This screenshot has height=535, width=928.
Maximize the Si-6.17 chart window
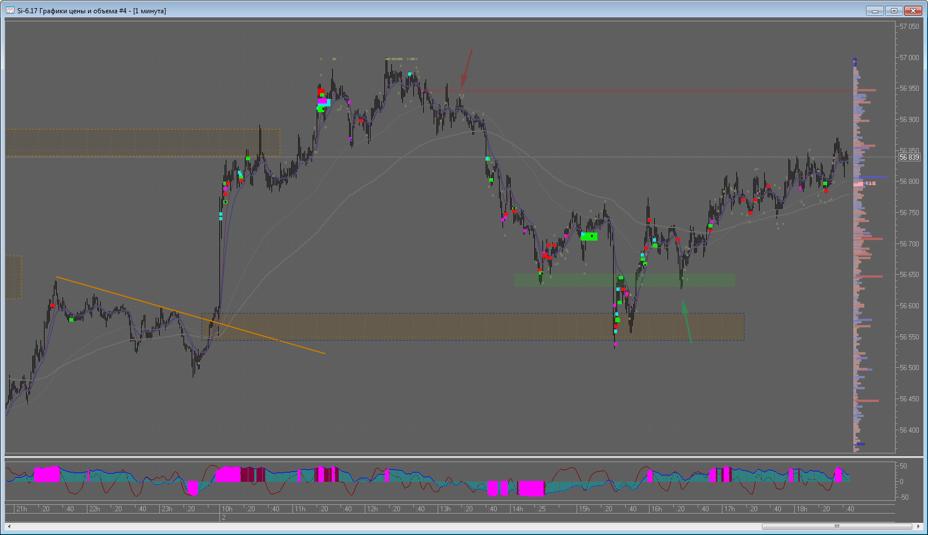[x=894, y=10]
